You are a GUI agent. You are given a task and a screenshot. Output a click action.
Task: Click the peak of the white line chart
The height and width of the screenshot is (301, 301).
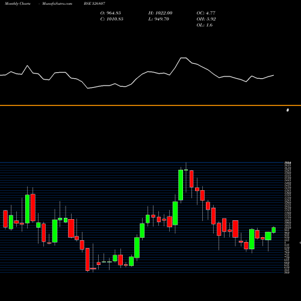184,58
